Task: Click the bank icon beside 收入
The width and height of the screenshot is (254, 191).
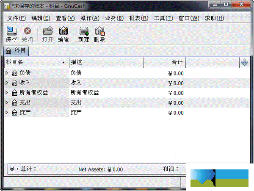Action: (x=14, y=83)
